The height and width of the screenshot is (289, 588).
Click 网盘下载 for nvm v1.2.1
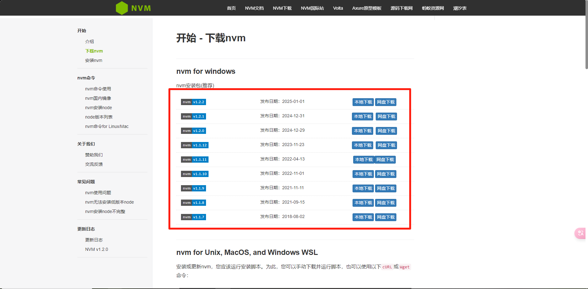[386, 116]
